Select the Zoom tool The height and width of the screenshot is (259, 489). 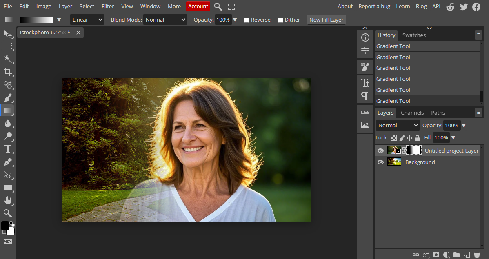click(x=8, y=213)
